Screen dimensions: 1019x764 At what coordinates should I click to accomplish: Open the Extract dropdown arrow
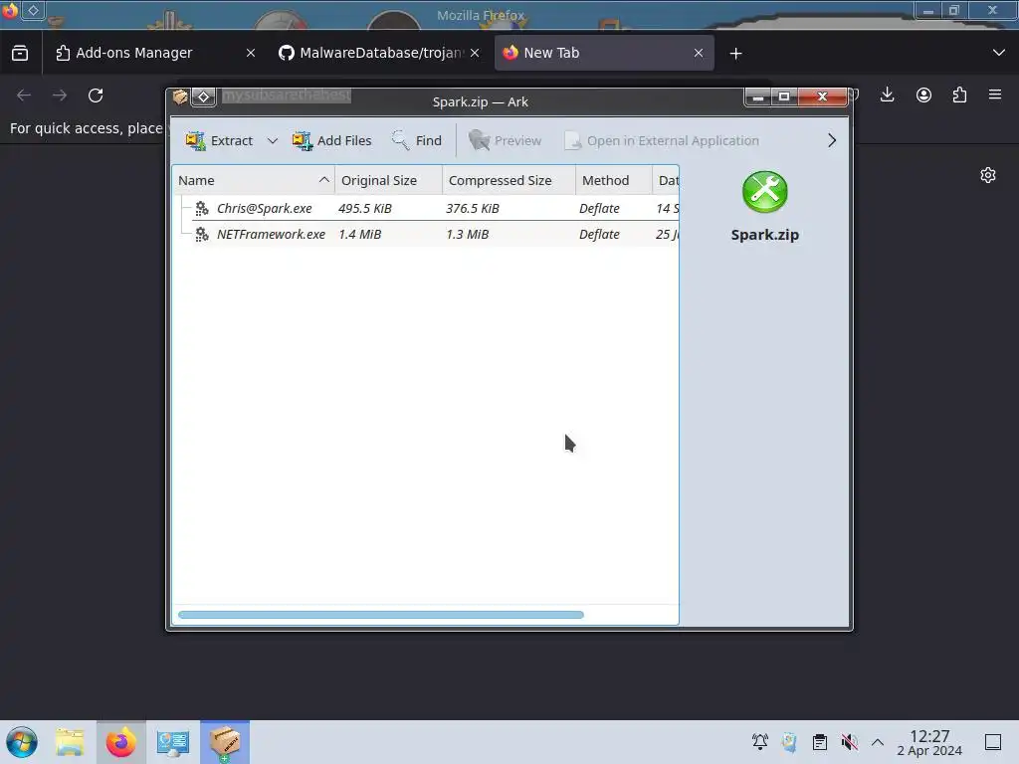point(273,140)
